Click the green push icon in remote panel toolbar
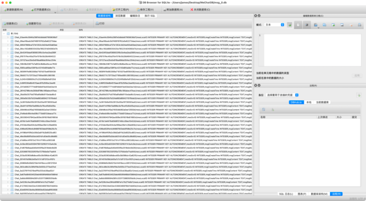This screenshot has height=201, width=366. 273,109
